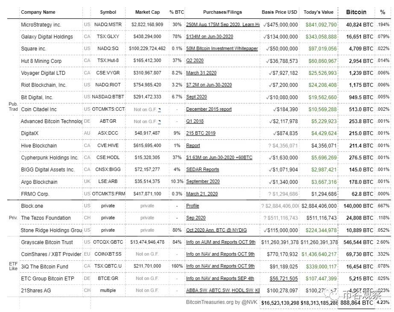Viewport: 394px width, 312px height.
Task: Select the Bitcoin column header
Action: (356, 12)
